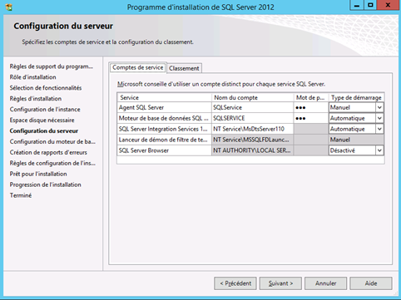The image size is (401, 300).
Task: Click Manuel startup type for Lanceur de démon
Action: (x=356, y=140)
